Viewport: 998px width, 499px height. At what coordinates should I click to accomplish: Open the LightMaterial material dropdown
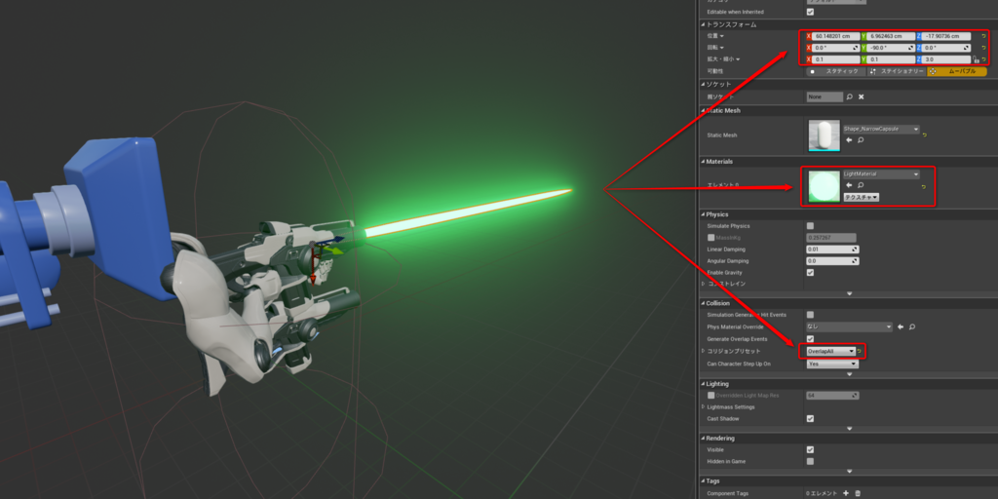point(881,174)
